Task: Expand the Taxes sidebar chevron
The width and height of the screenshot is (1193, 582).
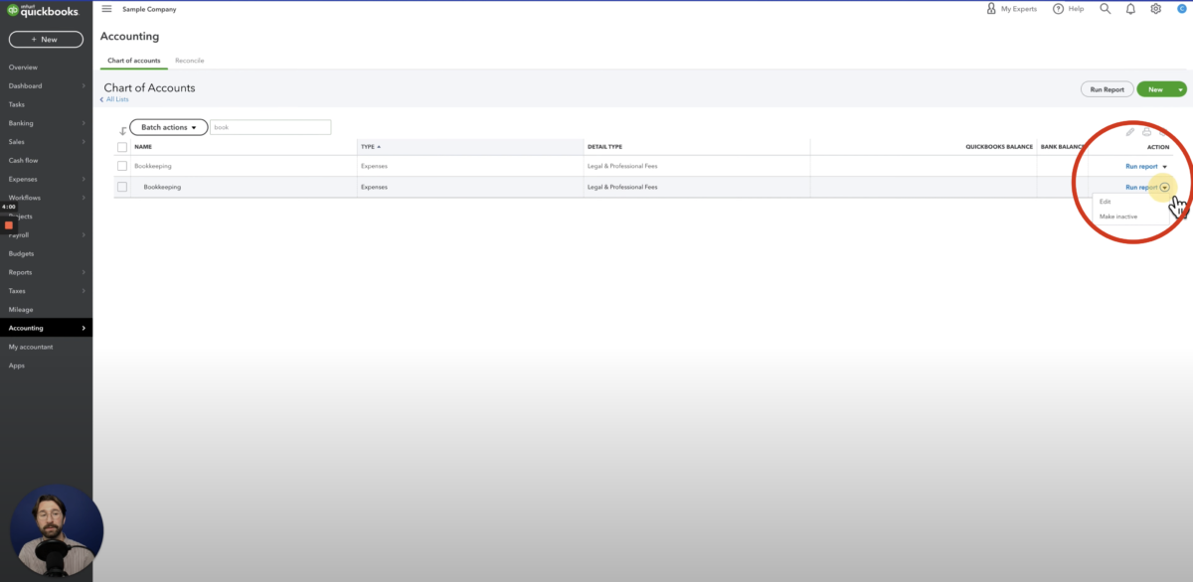Action: click(84, 291)
